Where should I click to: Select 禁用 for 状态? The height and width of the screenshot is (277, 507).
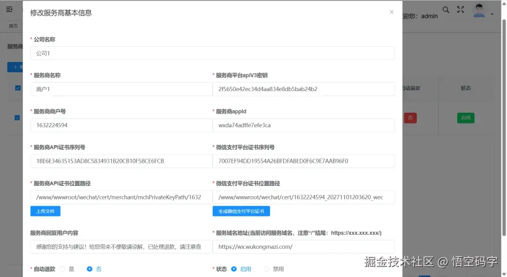(x=267, y=269)
